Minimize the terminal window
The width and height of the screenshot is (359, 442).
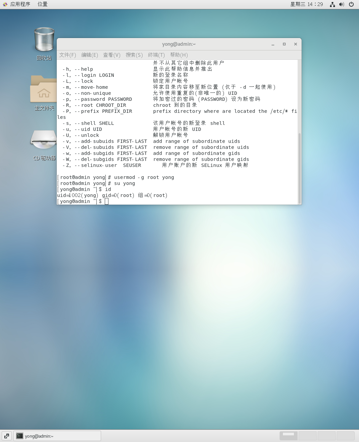tap(273, 44)
